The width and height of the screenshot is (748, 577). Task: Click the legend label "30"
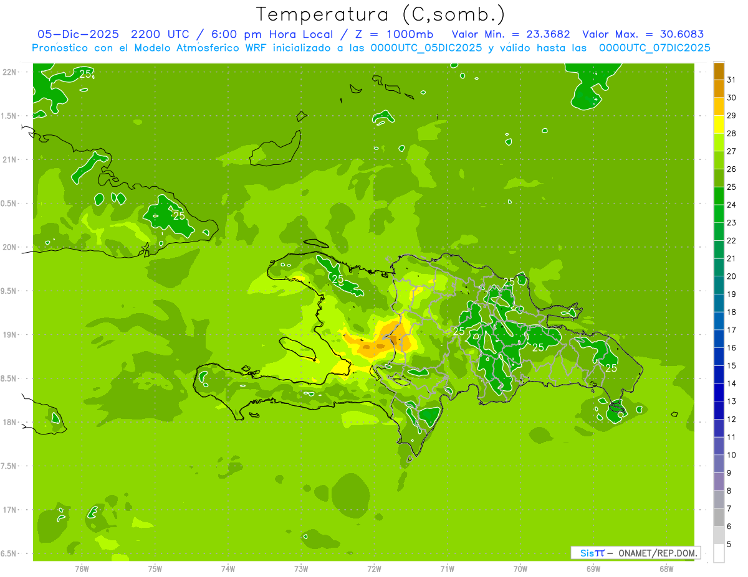coord(732,98)
